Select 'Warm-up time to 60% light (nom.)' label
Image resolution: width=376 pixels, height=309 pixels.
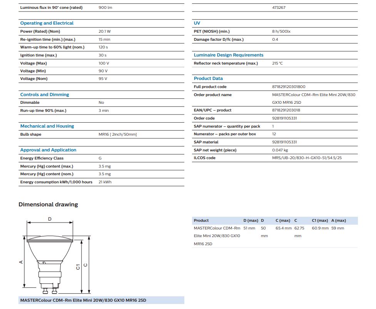coord(52,47)
